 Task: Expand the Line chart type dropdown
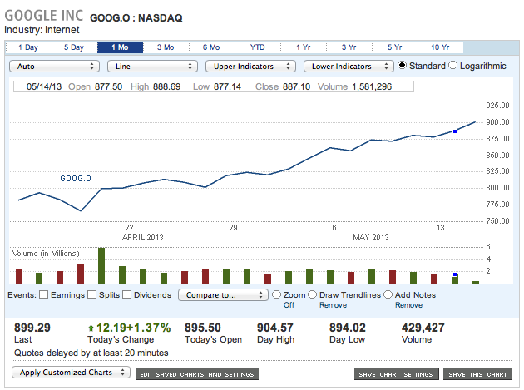(x=151, y=66)
